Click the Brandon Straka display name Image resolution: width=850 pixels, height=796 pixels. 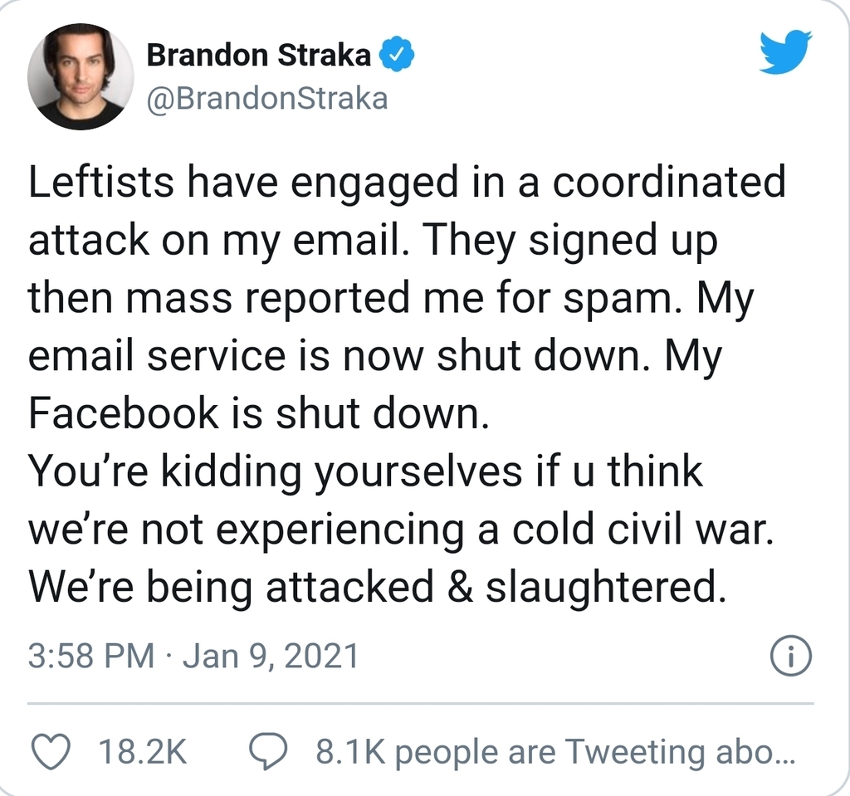point(258,56)
